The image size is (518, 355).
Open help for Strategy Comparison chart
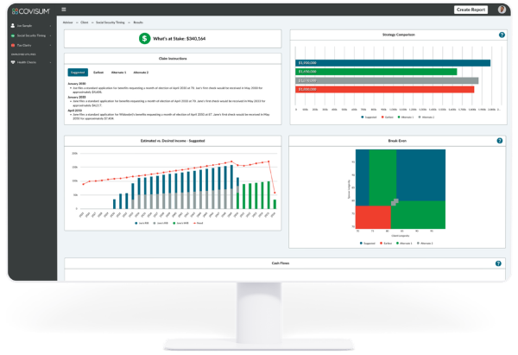(x=501, y=35)
